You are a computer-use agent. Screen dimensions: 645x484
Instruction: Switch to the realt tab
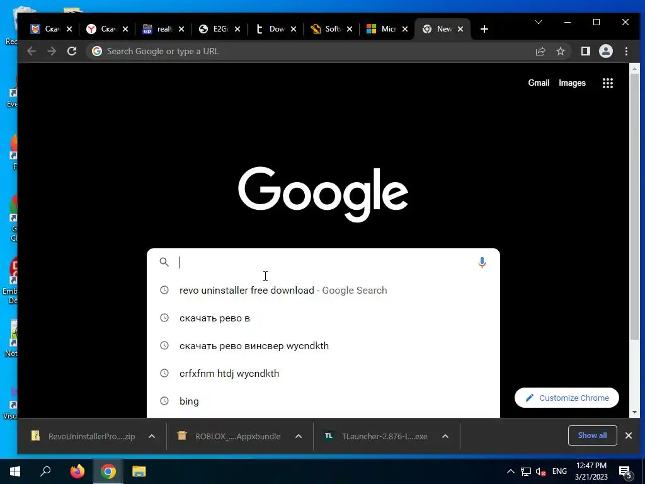163,29
